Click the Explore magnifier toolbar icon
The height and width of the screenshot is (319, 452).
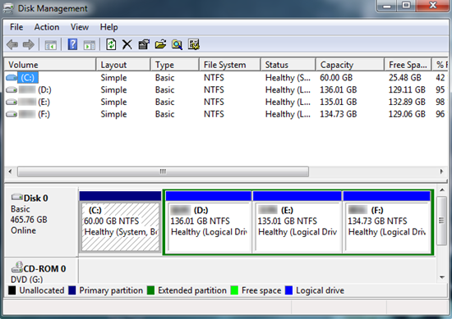[177, 44]
